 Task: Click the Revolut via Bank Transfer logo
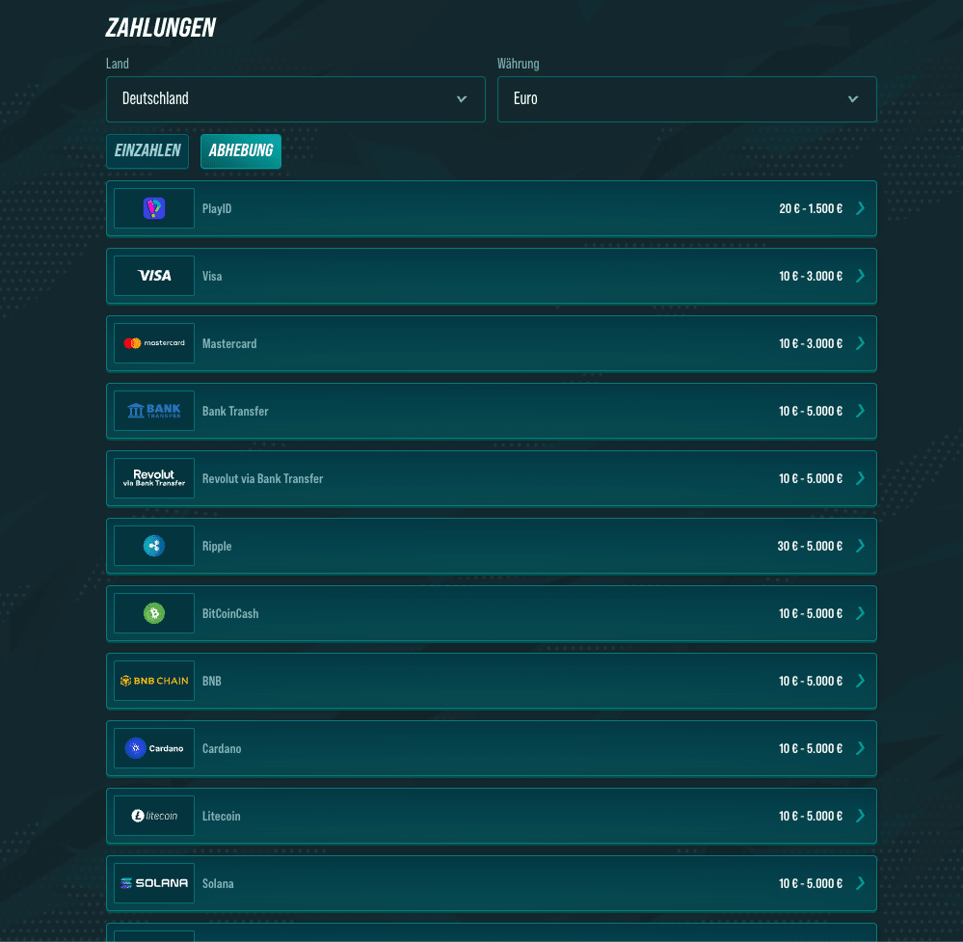tap(154, 478)
